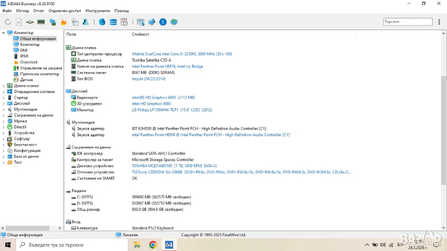
Task: Click the Refresh toolbar icon
Action: 8,22
